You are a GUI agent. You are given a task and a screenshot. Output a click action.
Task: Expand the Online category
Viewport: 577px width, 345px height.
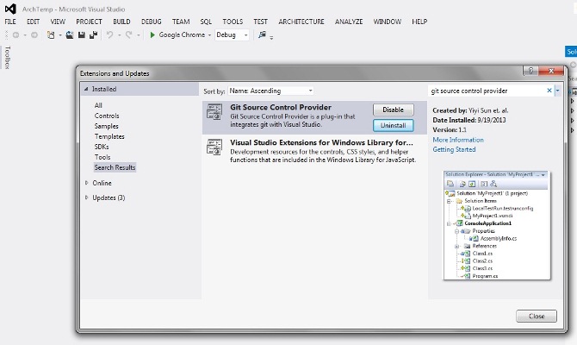[86, 183]
